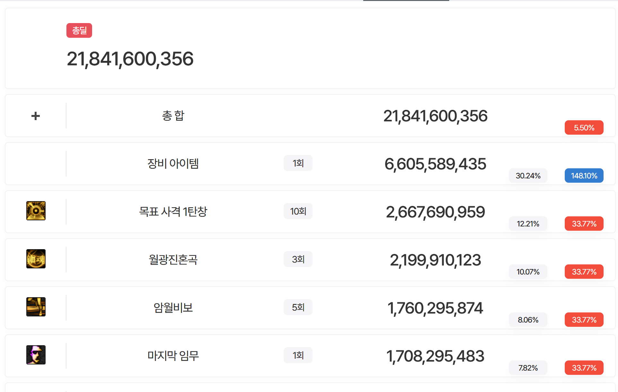Click the 3회 count badge for 월광진혼곡

(298, 259)
